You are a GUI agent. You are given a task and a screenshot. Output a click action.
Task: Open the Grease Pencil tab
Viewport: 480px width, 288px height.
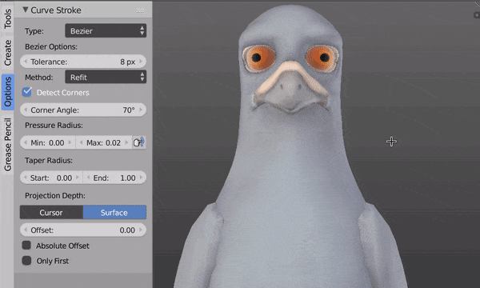[7, 145]
